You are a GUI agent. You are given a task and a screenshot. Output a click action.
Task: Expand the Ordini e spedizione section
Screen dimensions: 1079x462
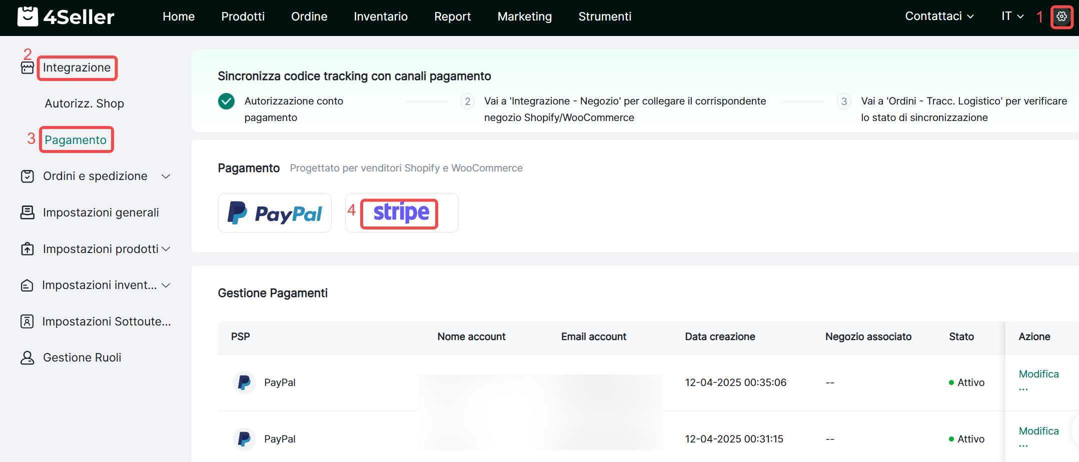(166, 176)
